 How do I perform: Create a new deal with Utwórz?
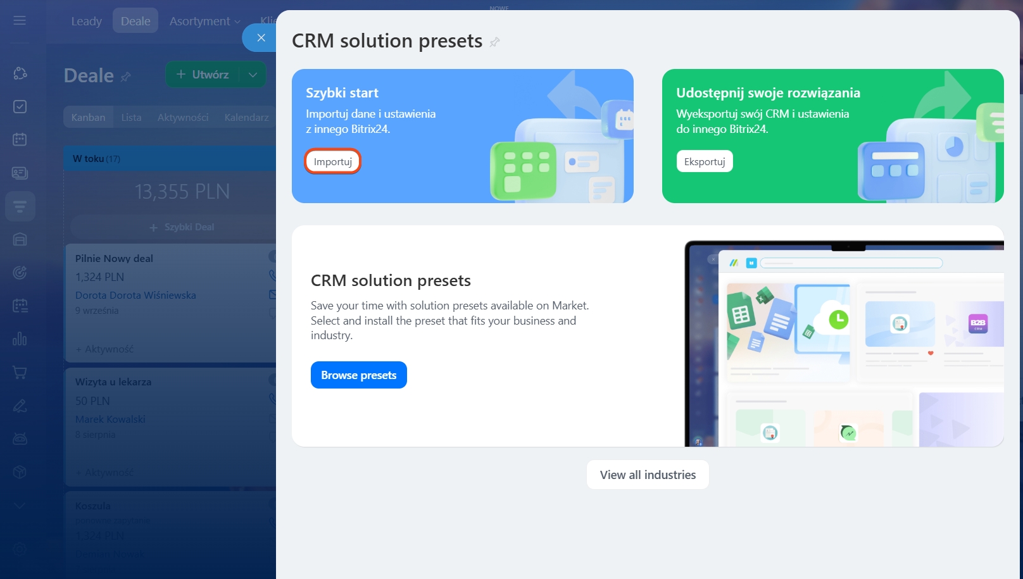(x=203, y=75)
